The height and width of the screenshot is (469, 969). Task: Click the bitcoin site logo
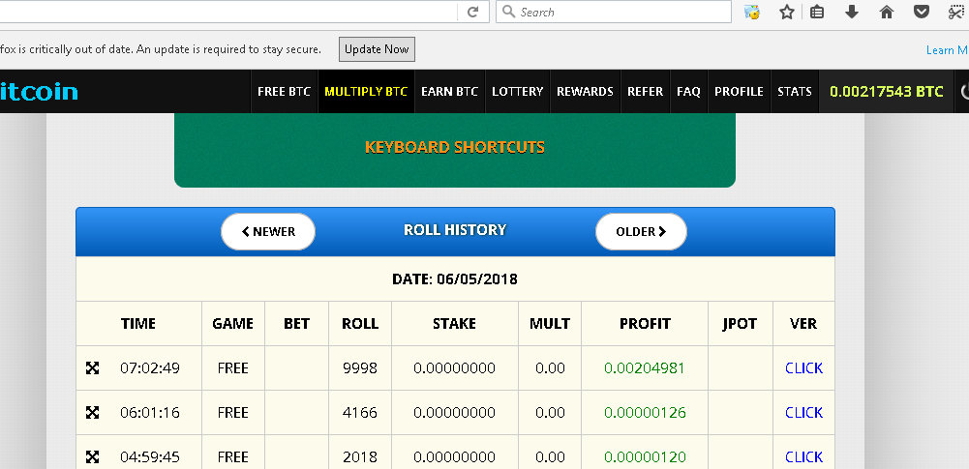tap(39, 91)
